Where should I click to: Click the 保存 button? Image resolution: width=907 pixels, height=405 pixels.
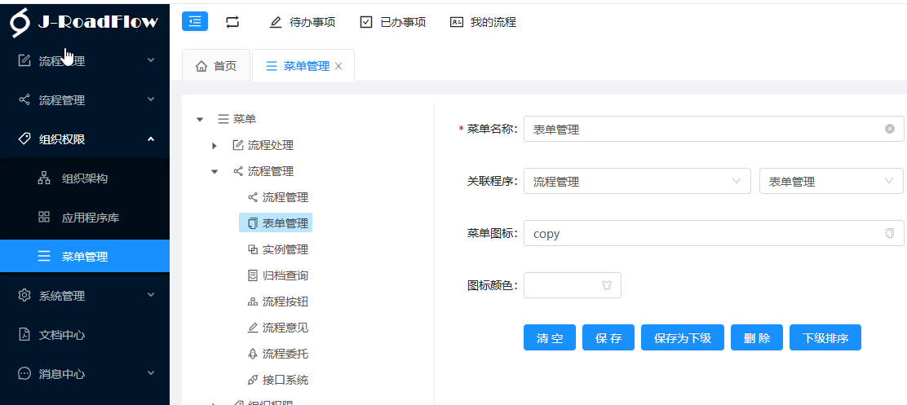(608, 337)
